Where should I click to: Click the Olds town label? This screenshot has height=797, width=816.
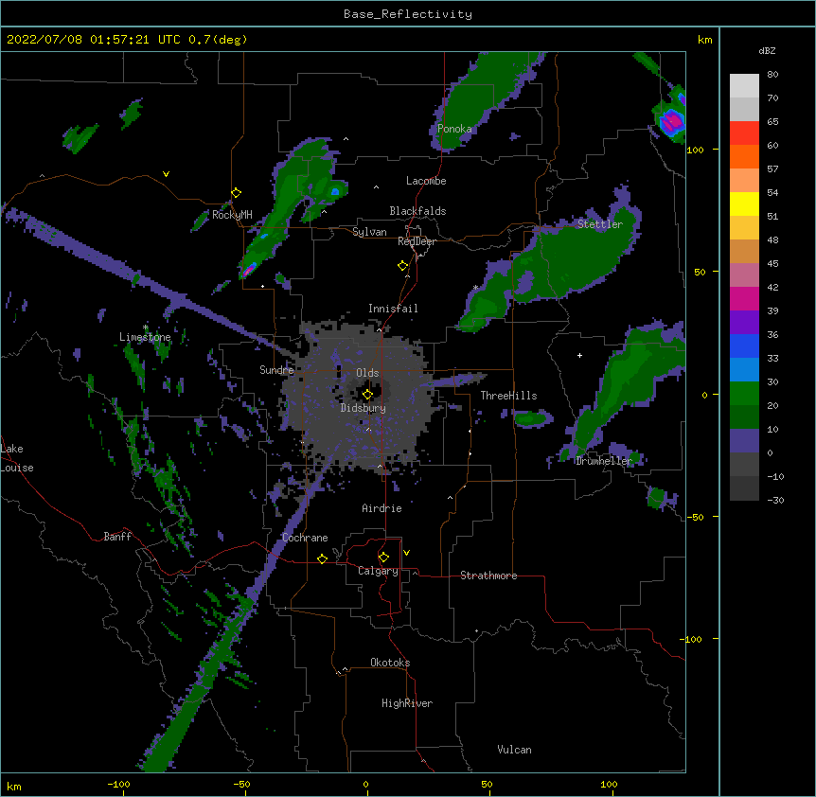point(367,373)
